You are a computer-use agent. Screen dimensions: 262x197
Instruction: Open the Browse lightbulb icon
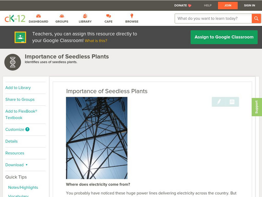pos(132,15)
